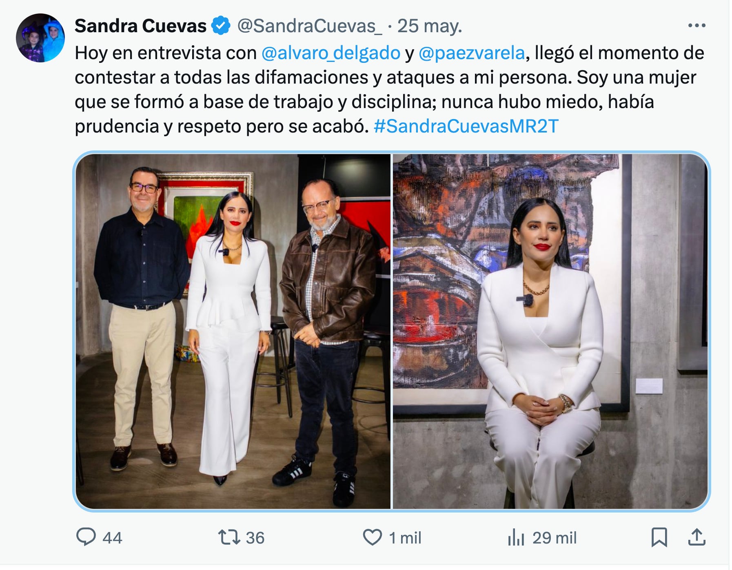Viewport: 732px width, 570px height.
Task: Open right photo of seated woman
Action: tap(550, 331)
